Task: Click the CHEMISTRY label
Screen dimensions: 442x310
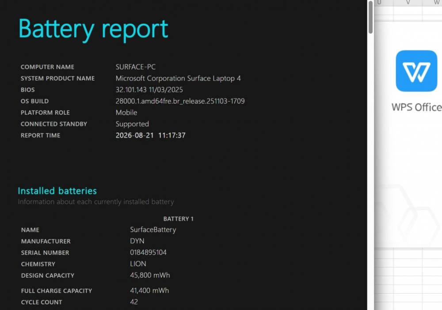Action: 38,264
